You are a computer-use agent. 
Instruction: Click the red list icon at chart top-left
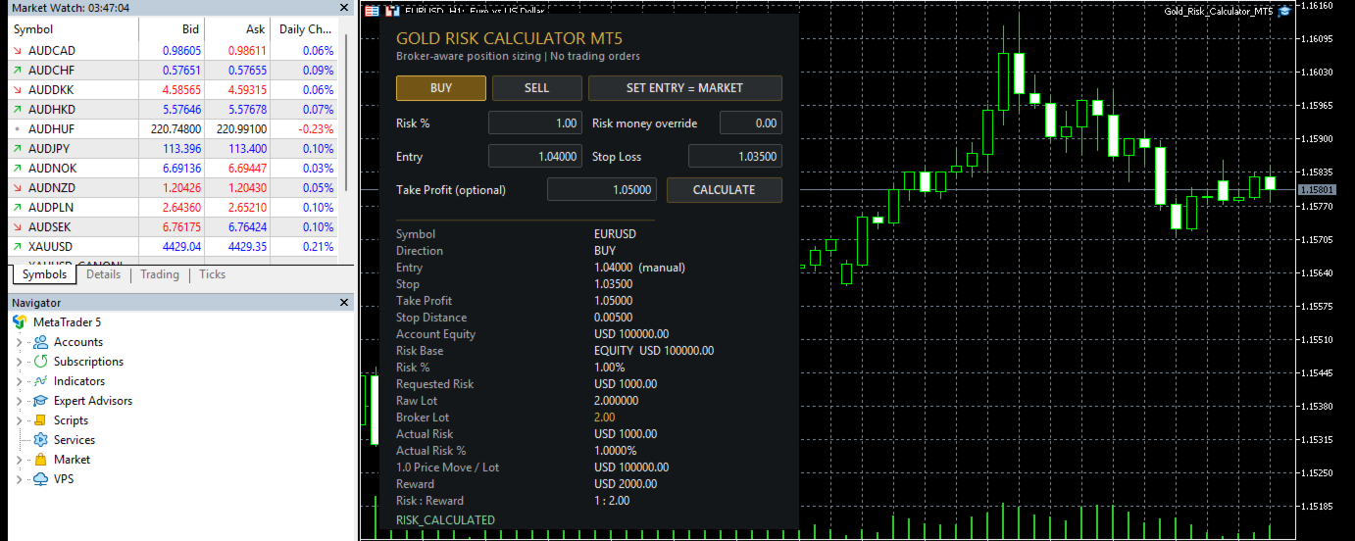point(370,12)
